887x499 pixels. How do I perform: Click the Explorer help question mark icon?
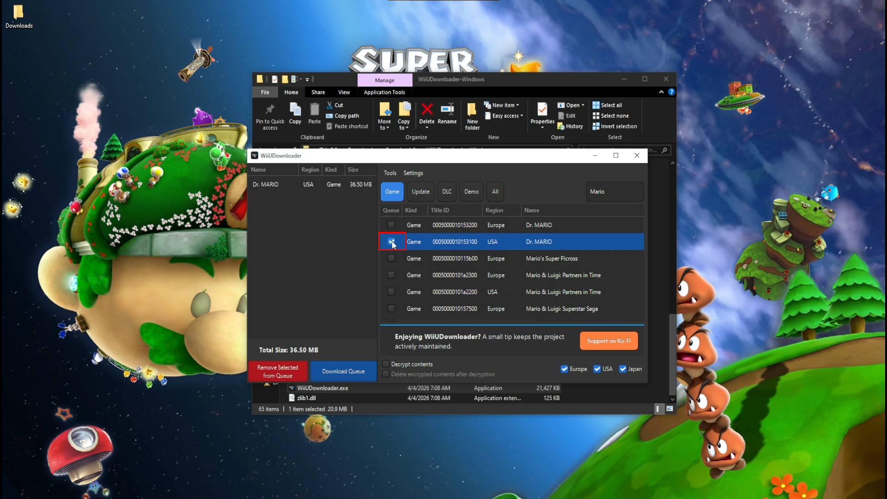point(671,92)
